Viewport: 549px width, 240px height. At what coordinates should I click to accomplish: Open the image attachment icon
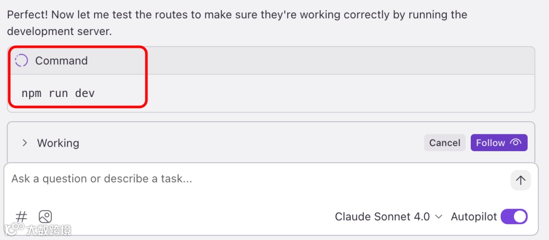click(45, 217)
